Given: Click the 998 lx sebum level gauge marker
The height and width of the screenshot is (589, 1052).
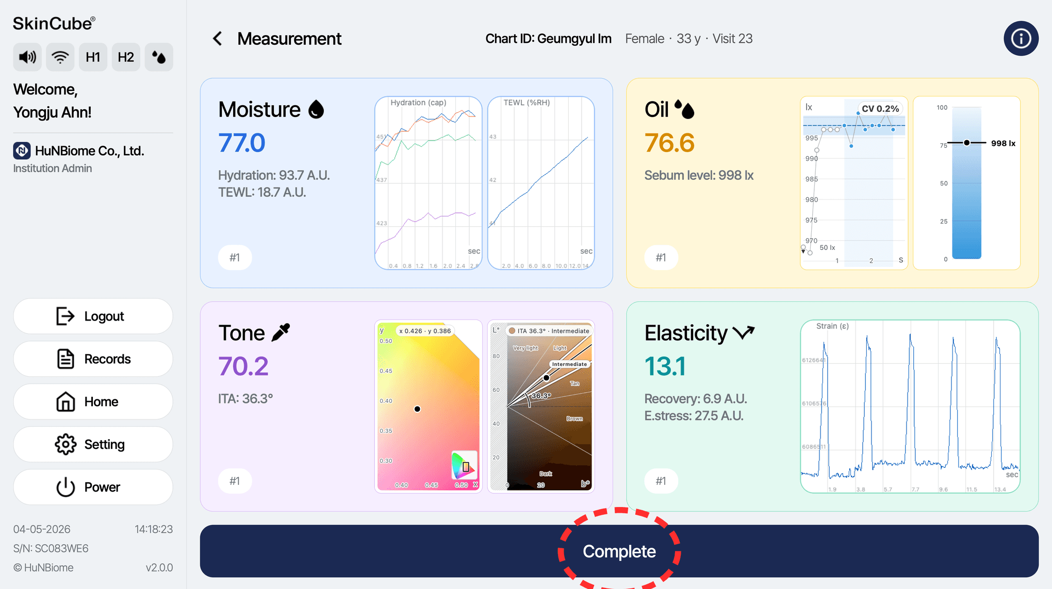Looking at the screenshot, I should 966,143.
